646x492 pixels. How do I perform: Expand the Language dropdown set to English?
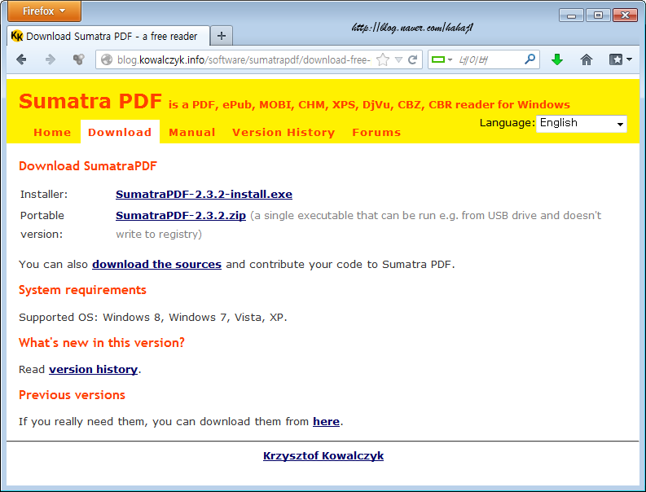coord(582,123)
